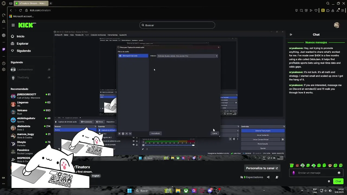Move filter up with arrow icon
The height and width of the screenshot is (195, 347).
tap(127, 134)
